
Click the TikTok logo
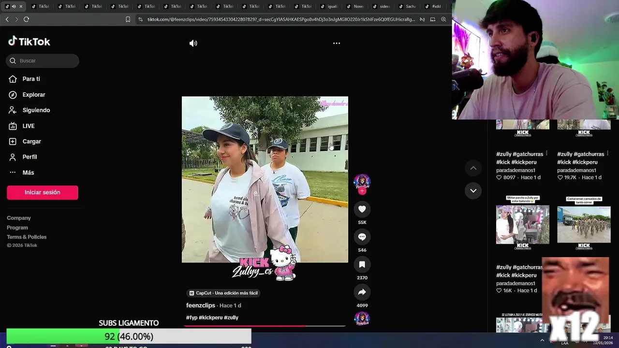pyautogui.click(x=29, y=42)
